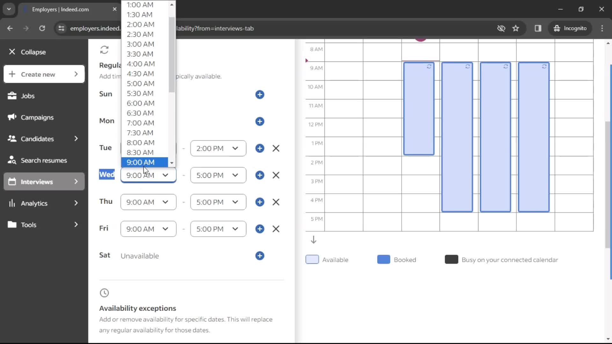612x344 pixels.
Task: Click the Add time slot button for Mon
Action: tap(261, 121)
